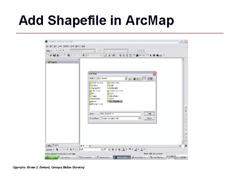Open the Editor toolbar icon
Image resolution: width=235 pixels, height=176 pixels.
point(106,55)
